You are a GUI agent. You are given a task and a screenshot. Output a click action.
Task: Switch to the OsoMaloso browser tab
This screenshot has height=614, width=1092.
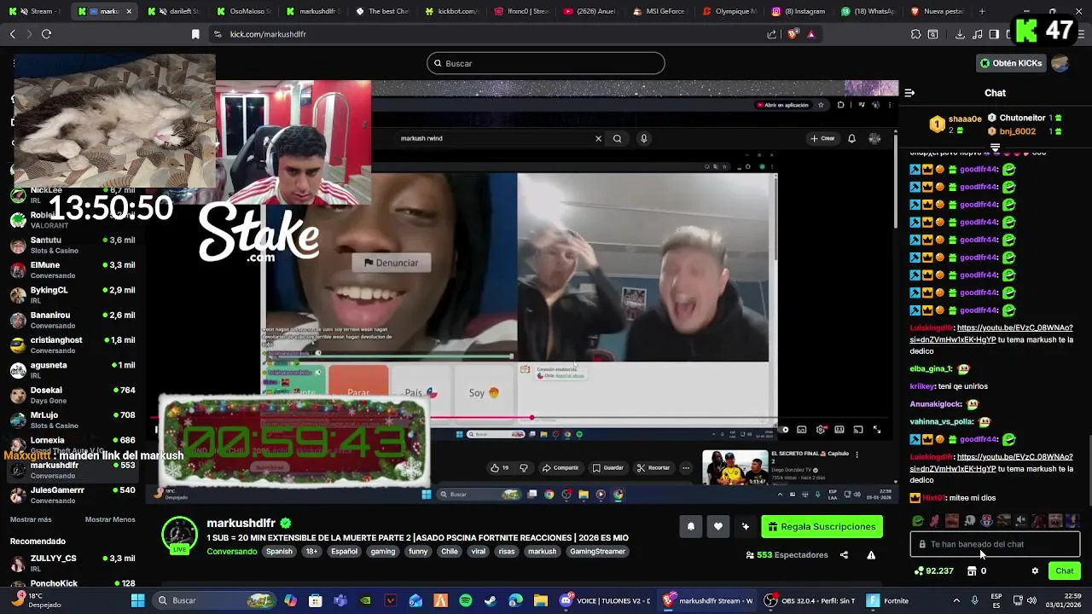(244, 11)
